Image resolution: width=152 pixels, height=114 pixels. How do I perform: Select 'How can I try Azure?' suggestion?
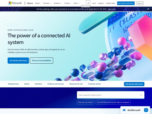point(85,102)
